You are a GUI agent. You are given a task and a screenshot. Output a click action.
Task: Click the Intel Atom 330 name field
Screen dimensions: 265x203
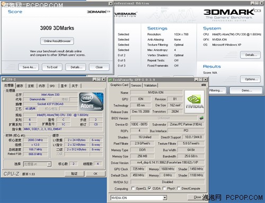pos(50,95)
